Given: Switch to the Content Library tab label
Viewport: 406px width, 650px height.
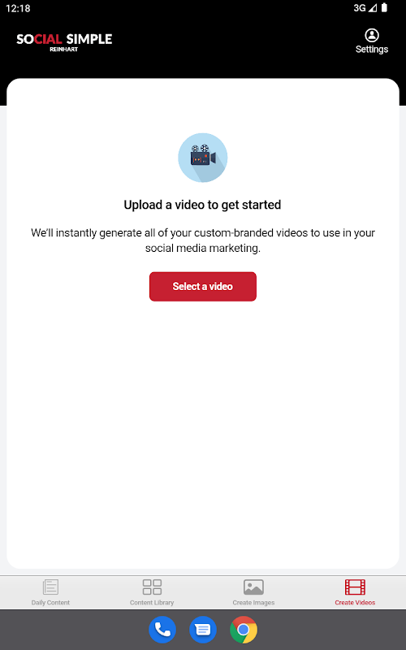Looking at the screenshot, I should pos(152,603).
